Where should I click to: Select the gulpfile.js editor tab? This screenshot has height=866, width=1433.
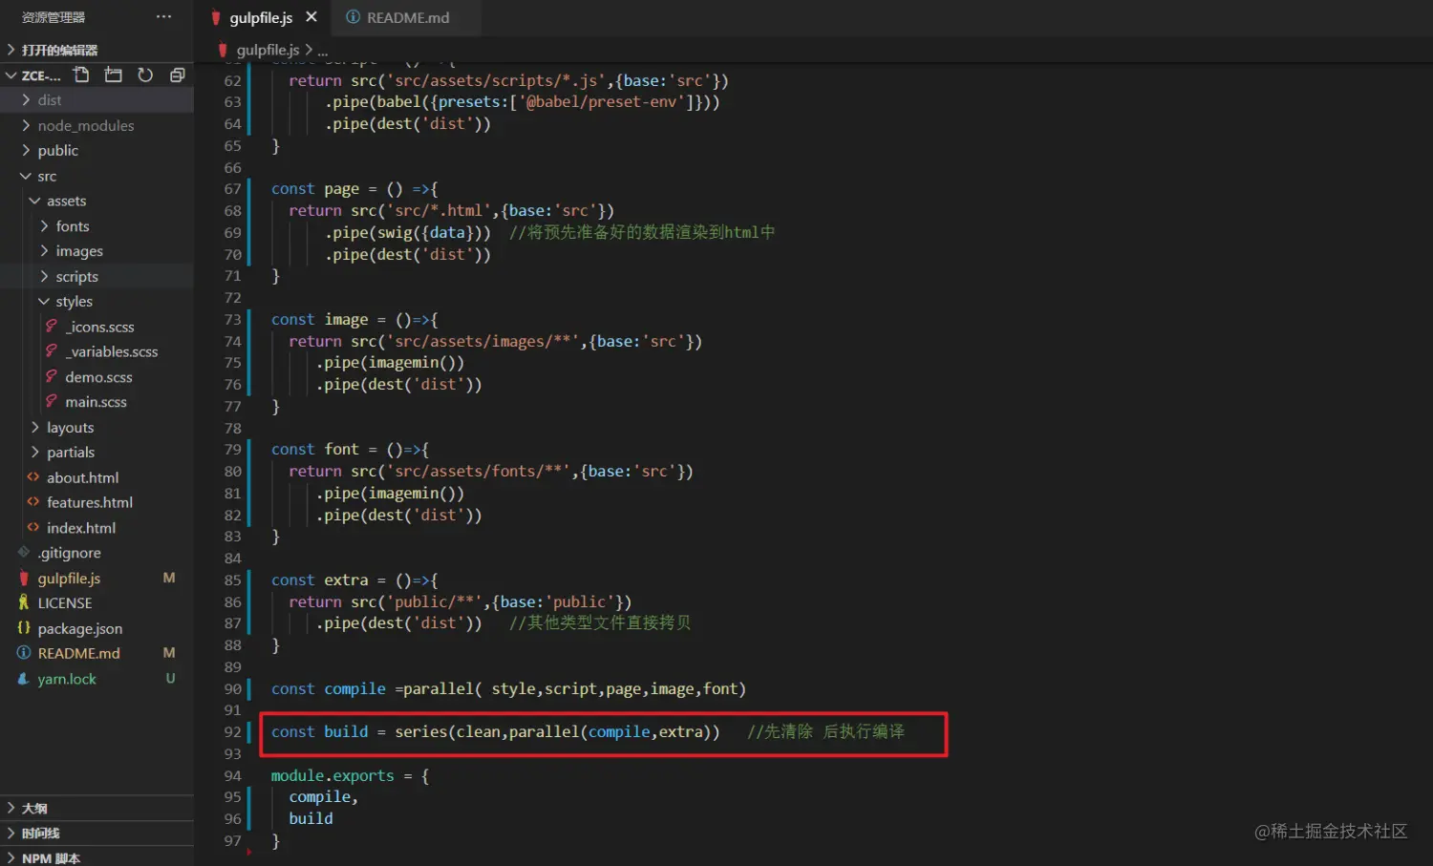261,17
